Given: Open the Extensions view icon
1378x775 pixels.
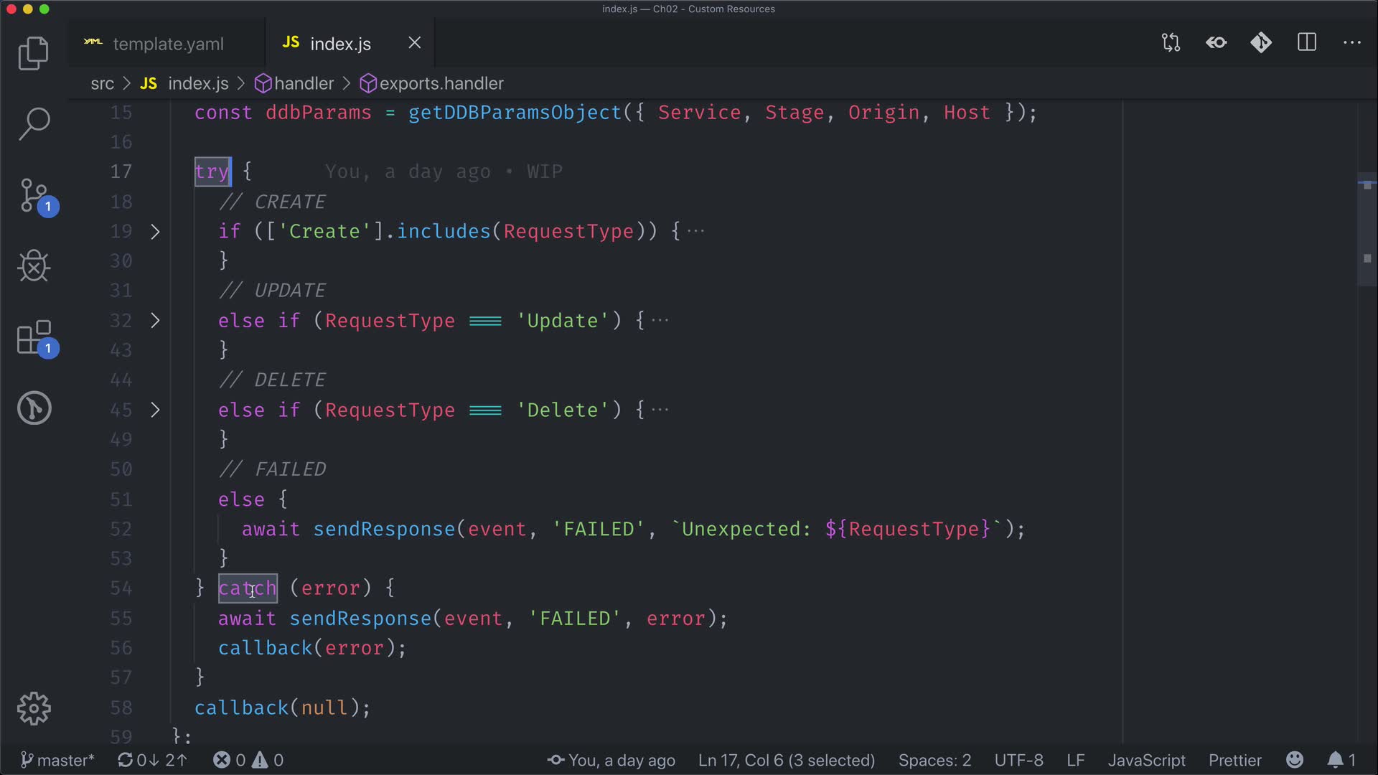Looking at the screenshot, I should 34,338.
